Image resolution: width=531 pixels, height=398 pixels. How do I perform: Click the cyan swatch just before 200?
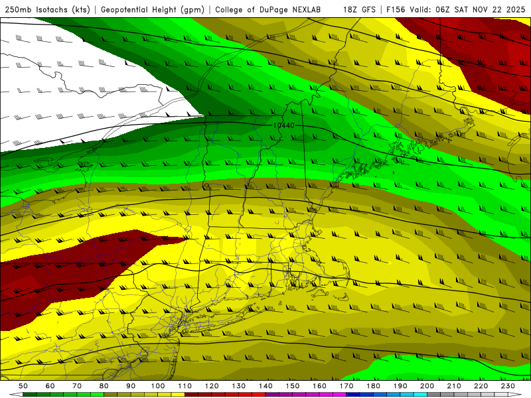[x=421, y=395]
